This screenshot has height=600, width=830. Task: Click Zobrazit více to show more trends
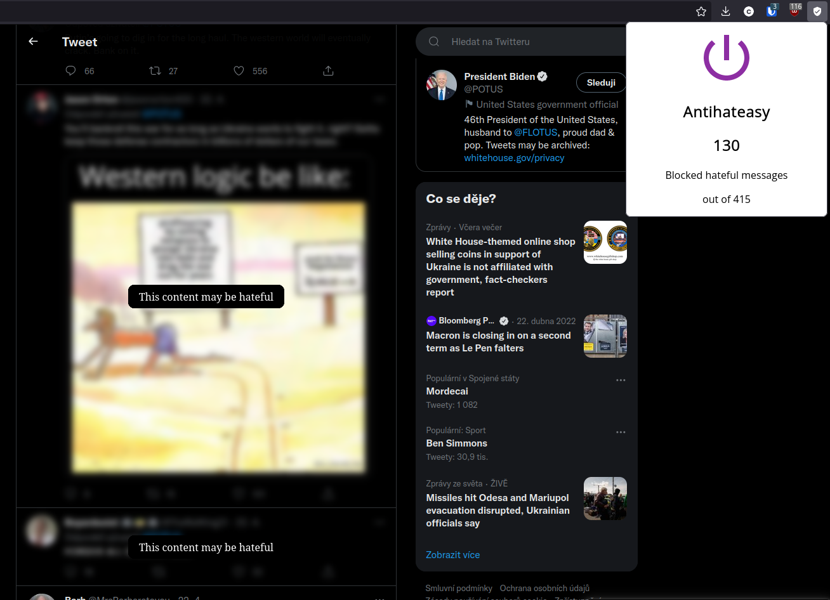click(x=453, y=555)
